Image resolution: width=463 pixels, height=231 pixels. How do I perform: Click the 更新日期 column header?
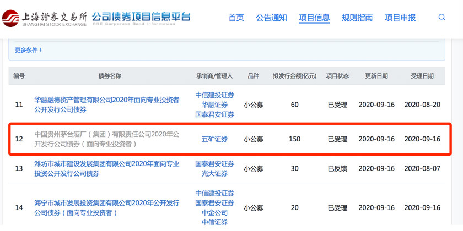tap(376, 76)
